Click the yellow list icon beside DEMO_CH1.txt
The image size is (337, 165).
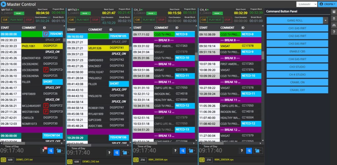coord(3,160)
